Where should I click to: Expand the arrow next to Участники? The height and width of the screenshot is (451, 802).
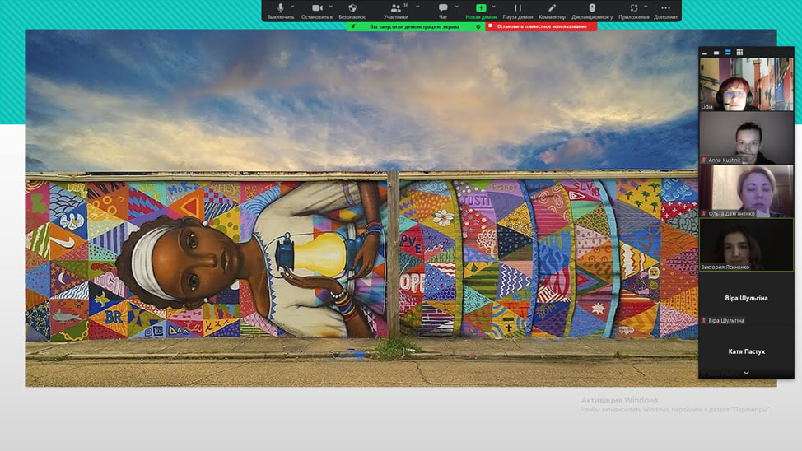click(417, 7)
